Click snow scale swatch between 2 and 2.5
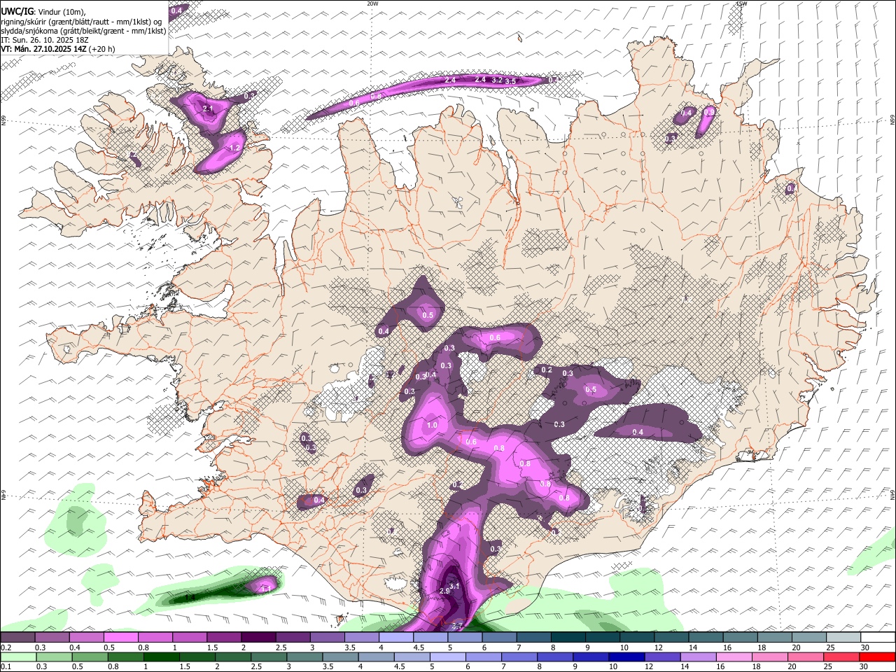The width and height of the screenshot is (896, 672). click(258, 637)
